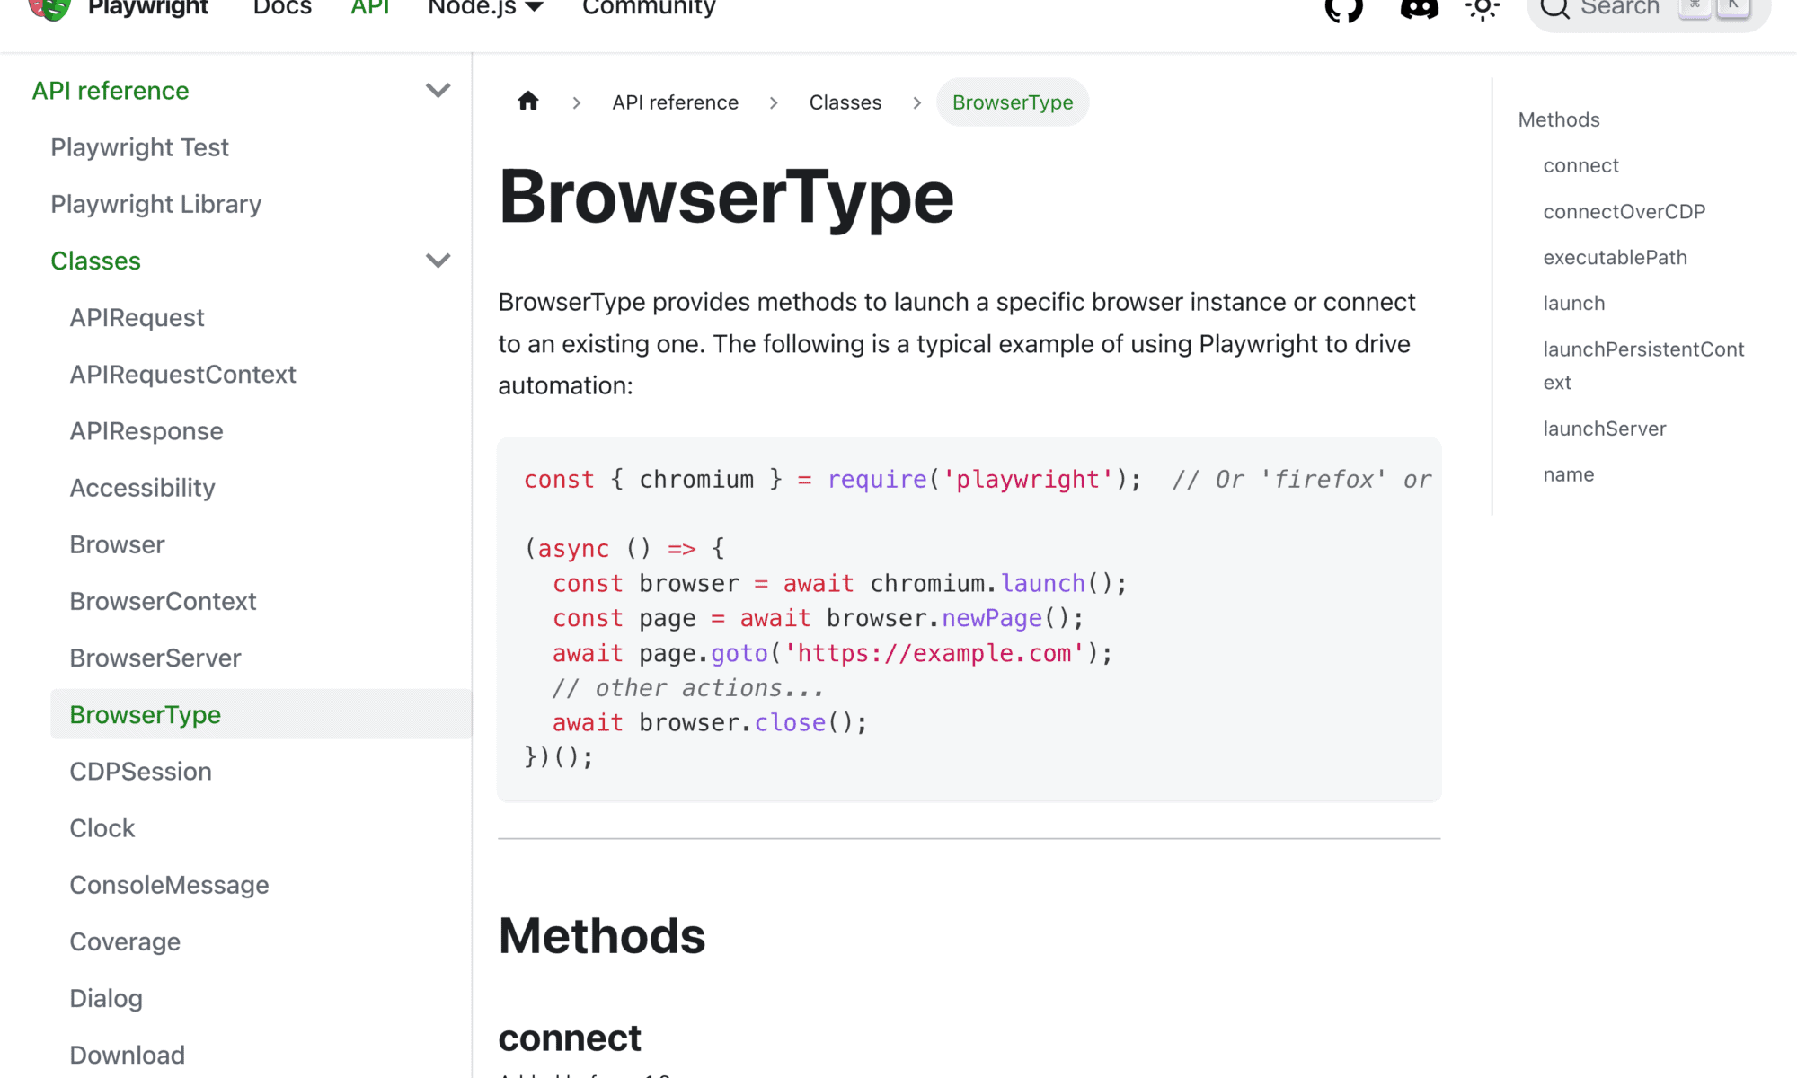
Task: Open Dialog class page
Action: click(106, 998)
